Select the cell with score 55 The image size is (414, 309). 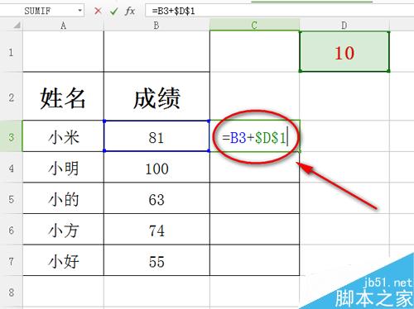coord(156,260)
